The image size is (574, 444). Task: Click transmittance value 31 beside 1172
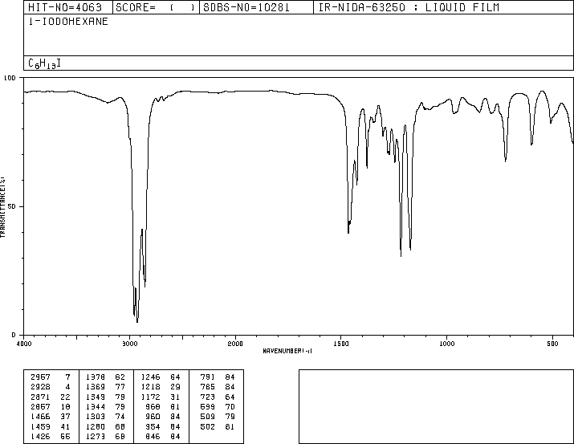click(x=175, y=397)
